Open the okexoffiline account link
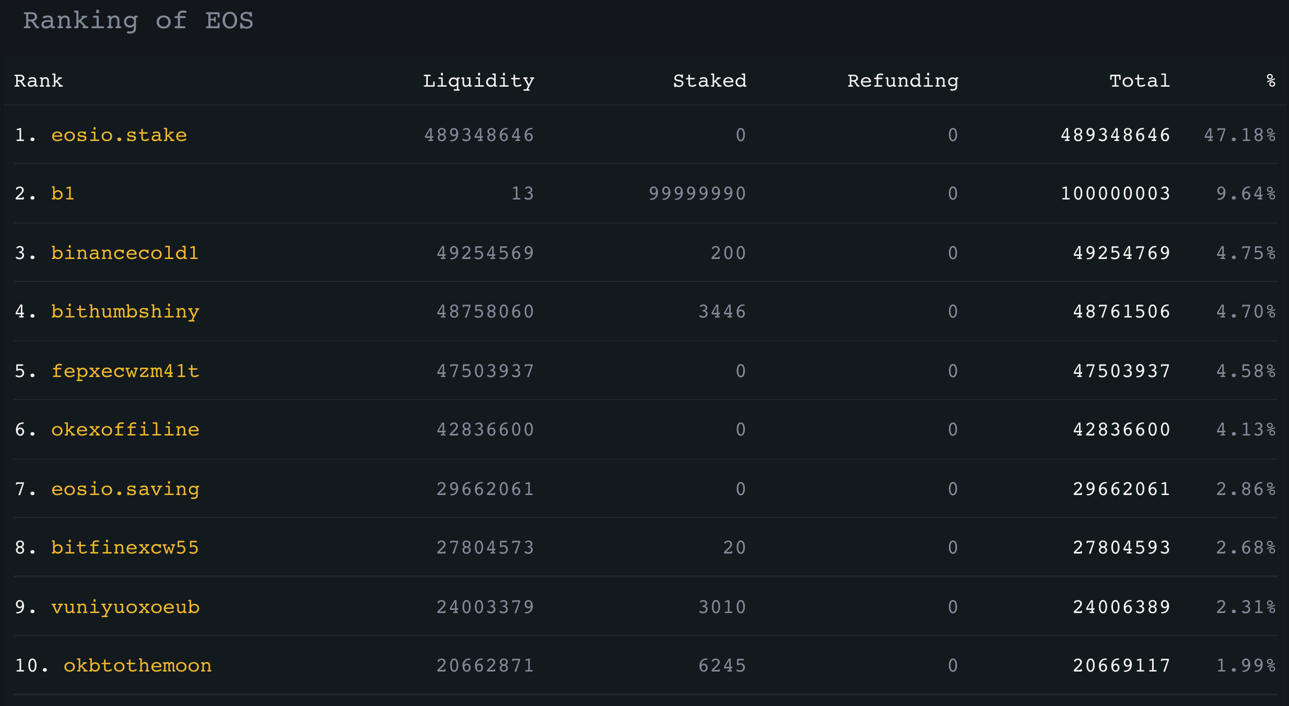Viewport: 1289px width, 706px height. tap(125, 429)
